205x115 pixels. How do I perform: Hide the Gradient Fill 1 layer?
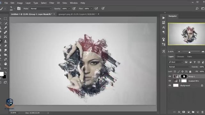click(x=170, y=81)
